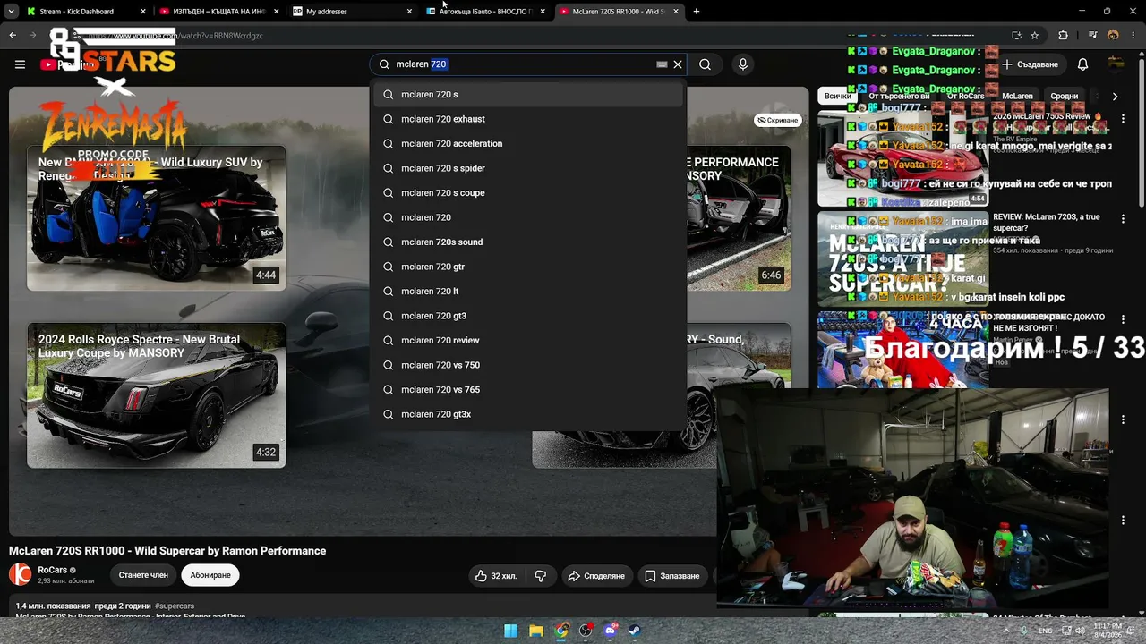Dislike the video with thumbs-down button
Viewport: 1146px width, 644px height.
(x=540, y=576)
